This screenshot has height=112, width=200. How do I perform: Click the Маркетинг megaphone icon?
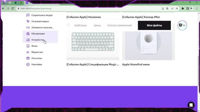28,52
